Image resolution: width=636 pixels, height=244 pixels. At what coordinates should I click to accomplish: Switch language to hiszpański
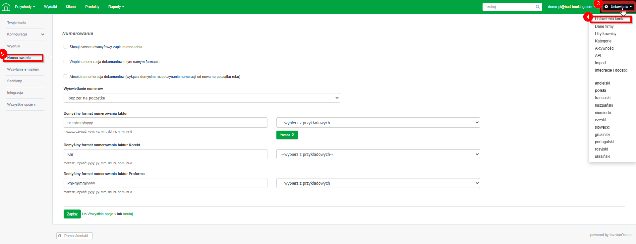click(604, 105)
